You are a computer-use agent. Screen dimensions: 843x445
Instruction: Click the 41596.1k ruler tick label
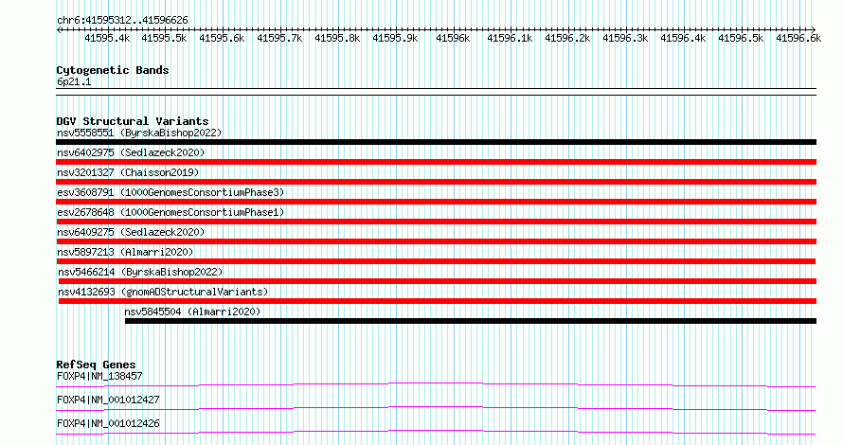[511, 38]
